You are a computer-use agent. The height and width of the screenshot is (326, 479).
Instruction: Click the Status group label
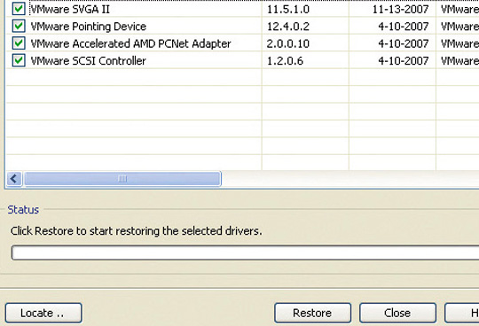click(23, 210)
